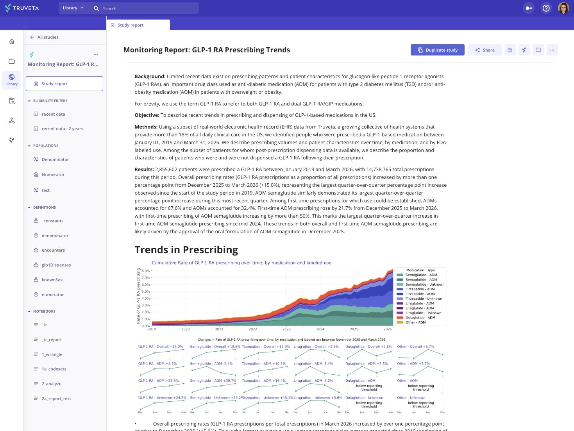Screen dimensions: 574x431
Task: Click the network nodes icon in the sidebar
Action: (11, 120)
